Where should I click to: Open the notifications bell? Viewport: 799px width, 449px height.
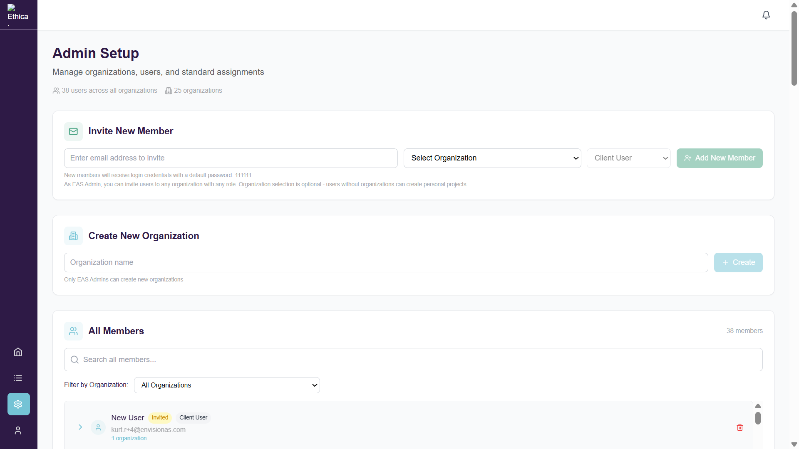[766, 15]
